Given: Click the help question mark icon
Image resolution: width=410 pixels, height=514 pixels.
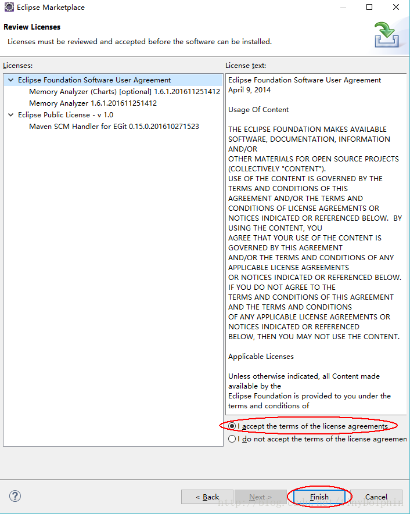Looking at the screenshot, I should (15, 496).
